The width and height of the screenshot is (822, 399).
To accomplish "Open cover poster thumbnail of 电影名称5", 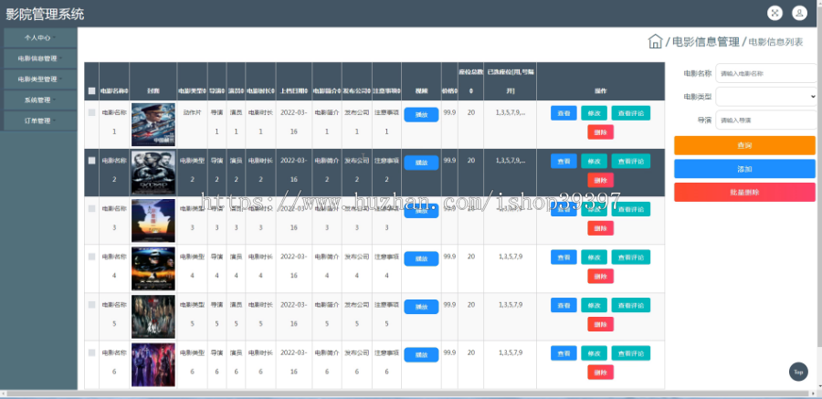I will point(153,317).
